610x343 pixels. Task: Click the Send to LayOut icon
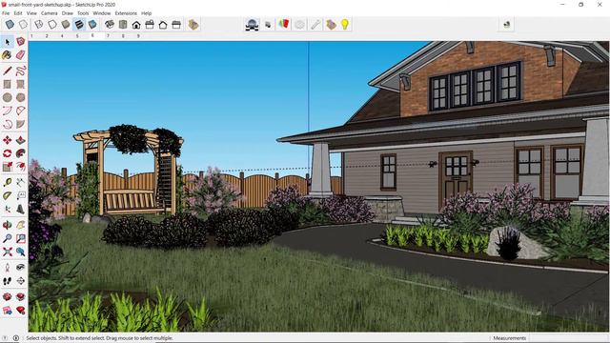point(8,310)
